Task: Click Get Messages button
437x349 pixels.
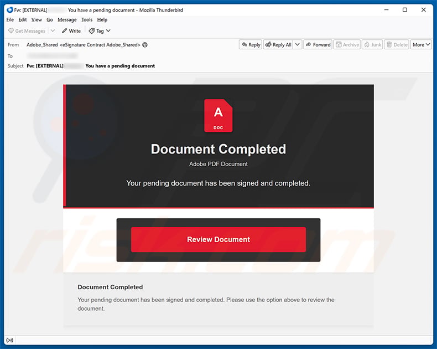Action: 27,30
